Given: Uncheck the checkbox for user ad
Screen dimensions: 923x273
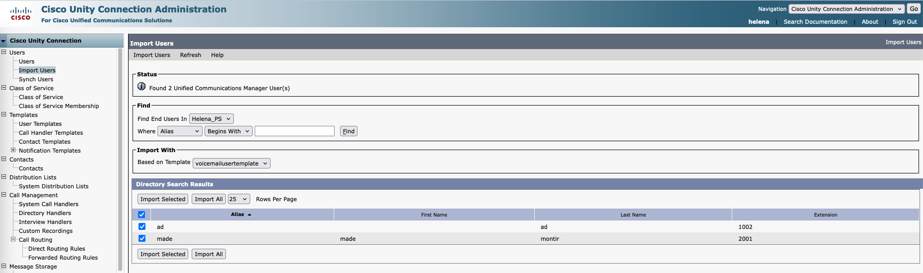Looking at the screenshot, I should coord(142,226).
